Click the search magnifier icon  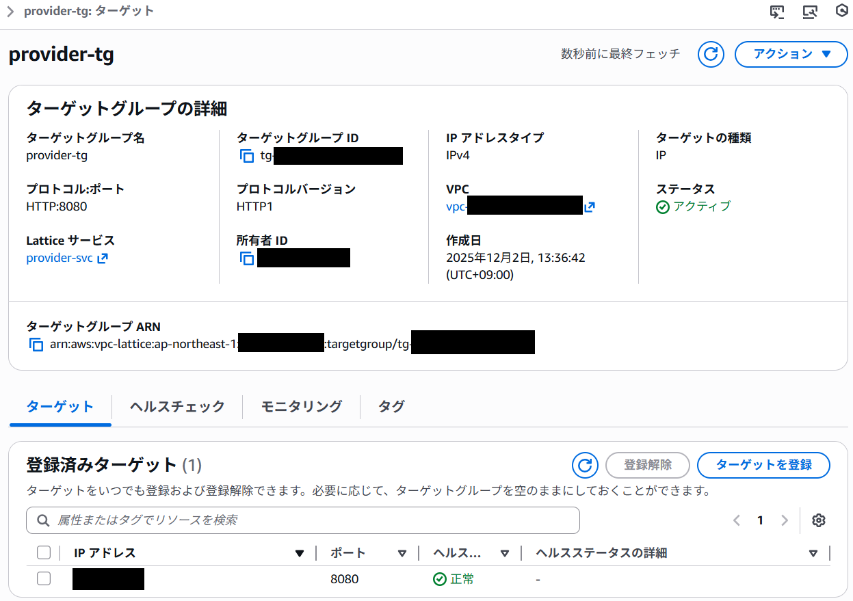[43, 520]
